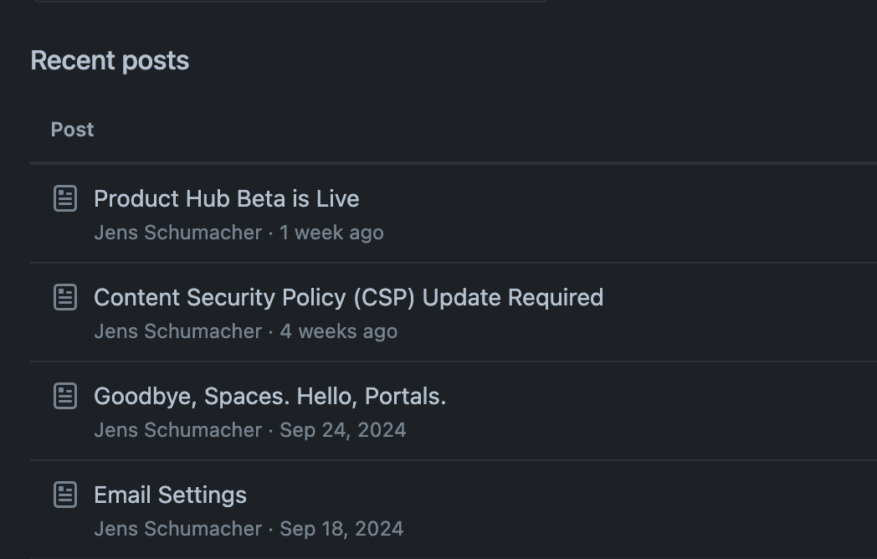Click the Recent posts heading
Screen dimensions: 877x559
(110, 60)
